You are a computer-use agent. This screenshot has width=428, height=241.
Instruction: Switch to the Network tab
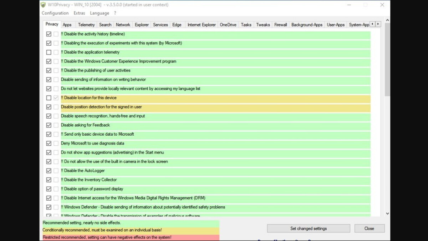123,25
